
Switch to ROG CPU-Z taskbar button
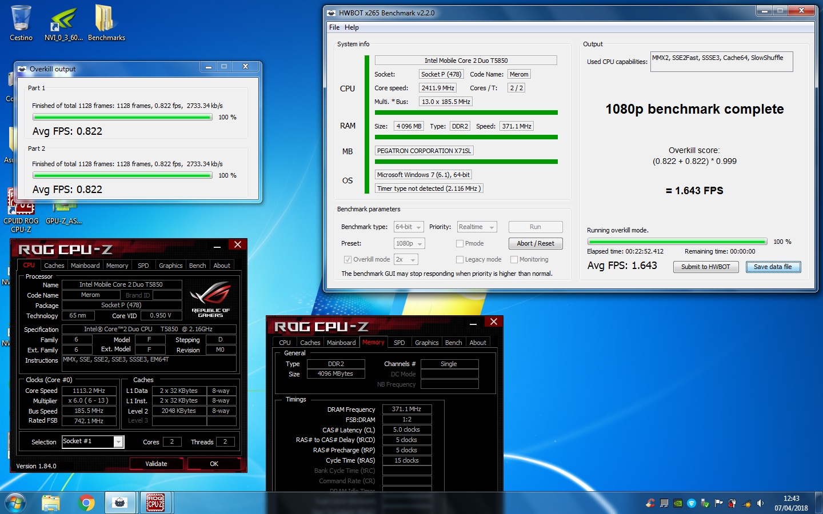(155, 503)
